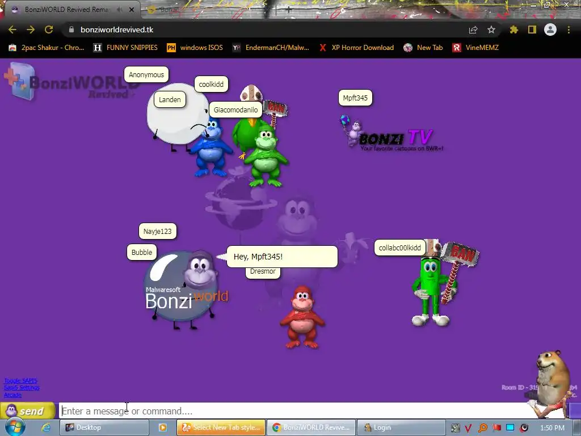Open the 2pac Shakur bookmark
Screen dimensions: 581x436
[x=47, y=48]
